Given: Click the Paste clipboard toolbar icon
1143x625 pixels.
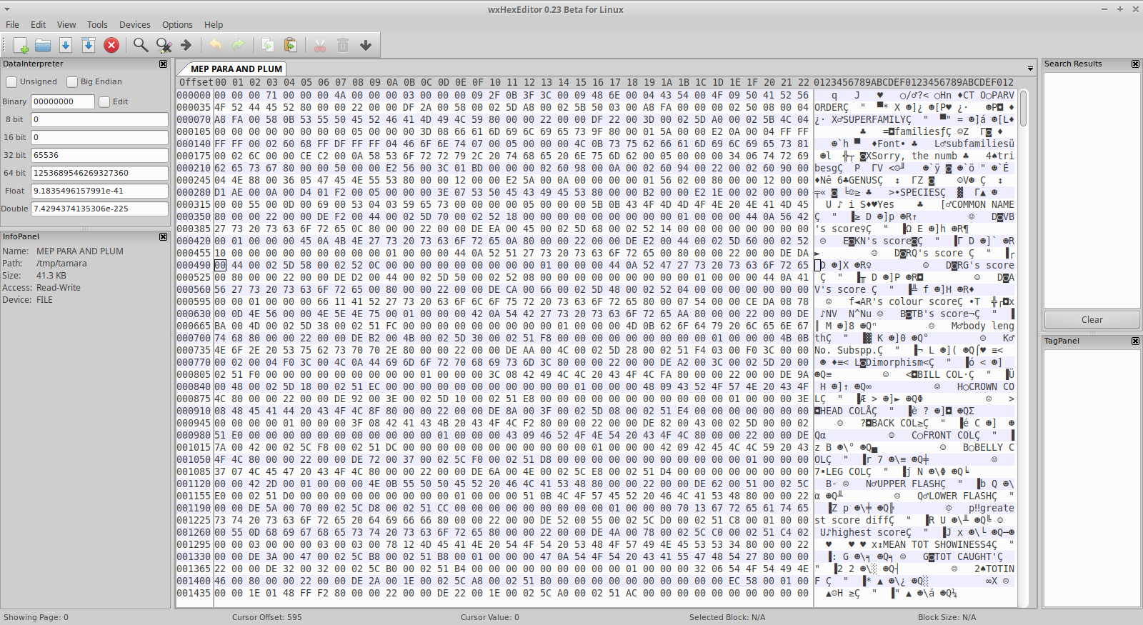Looking at the screenshot, I should coord(291,46).
